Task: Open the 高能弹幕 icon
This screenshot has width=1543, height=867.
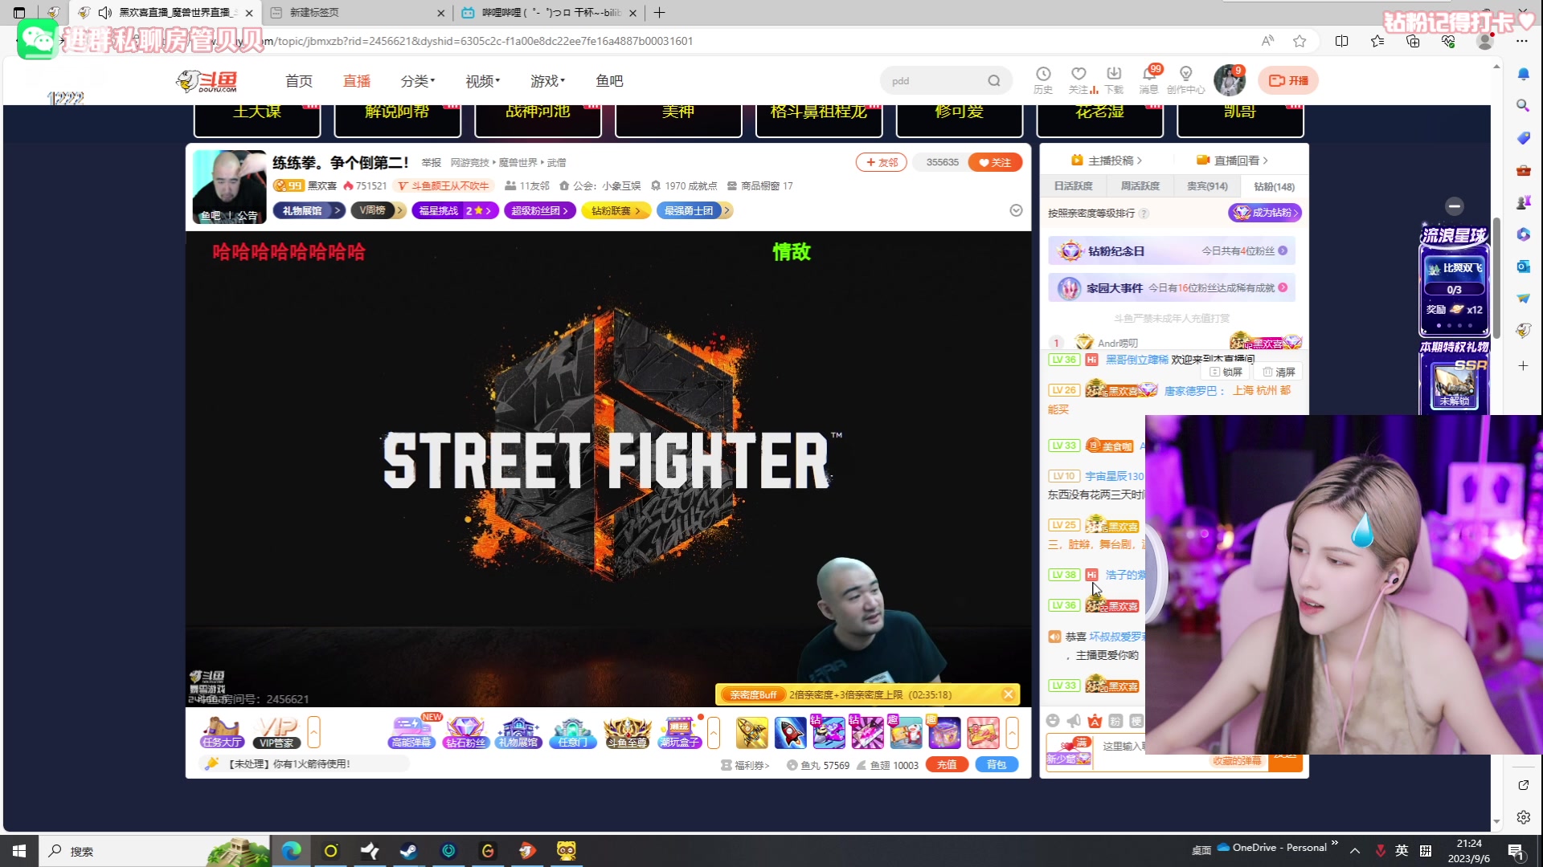Action: coord(411,732)
